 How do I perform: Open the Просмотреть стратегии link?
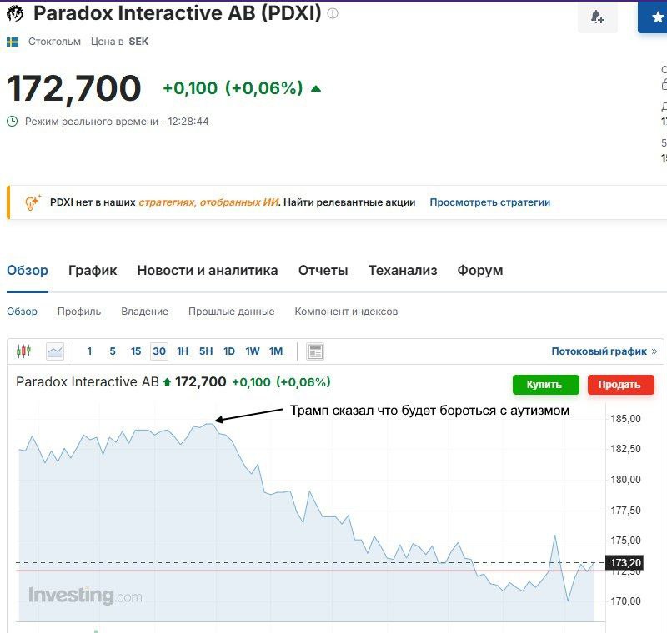(490, 202)
